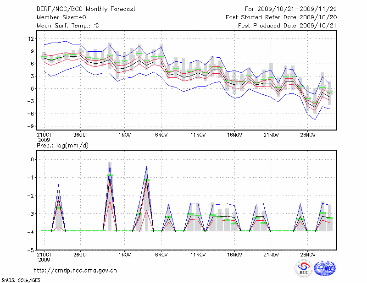Image resolution: width=367 pixels, height=283 pixels.
Task: Click the Mean Surf. Temp. label
Action: (x=68, y=26)
